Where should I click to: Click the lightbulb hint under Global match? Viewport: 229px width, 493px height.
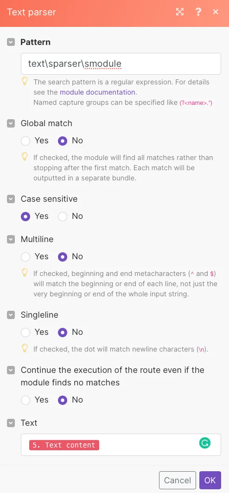pyautogui.click(x=25, y=157)
